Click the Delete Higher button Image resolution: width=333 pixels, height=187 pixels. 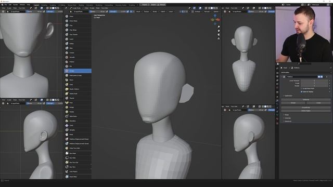coord(306,111)
